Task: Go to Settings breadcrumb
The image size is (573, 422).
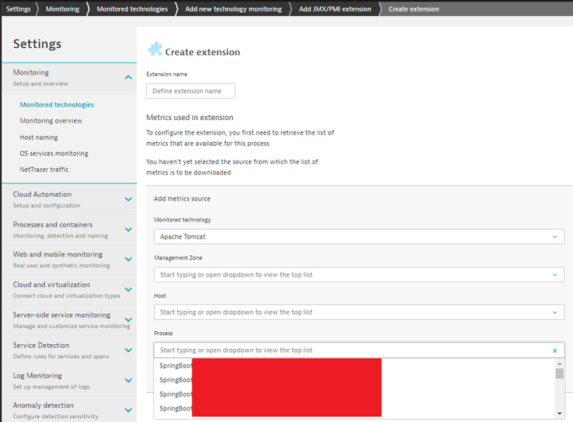Action: pyautogui.click(x=18, y=9)
